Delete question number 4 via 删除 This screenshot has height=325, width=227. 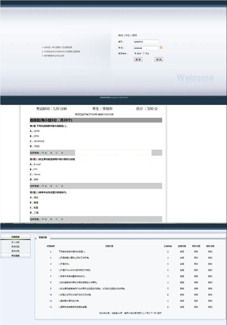click(210, 264)
